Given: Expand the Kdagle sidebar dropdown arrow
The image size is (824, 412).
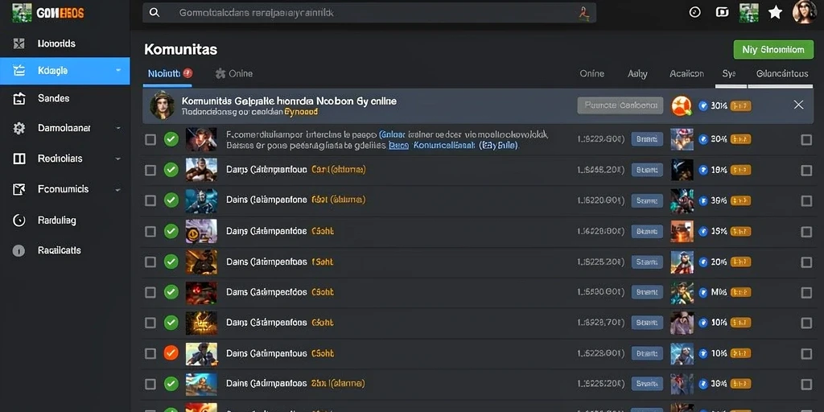Looking at the screenshot, I should point(118,71).
